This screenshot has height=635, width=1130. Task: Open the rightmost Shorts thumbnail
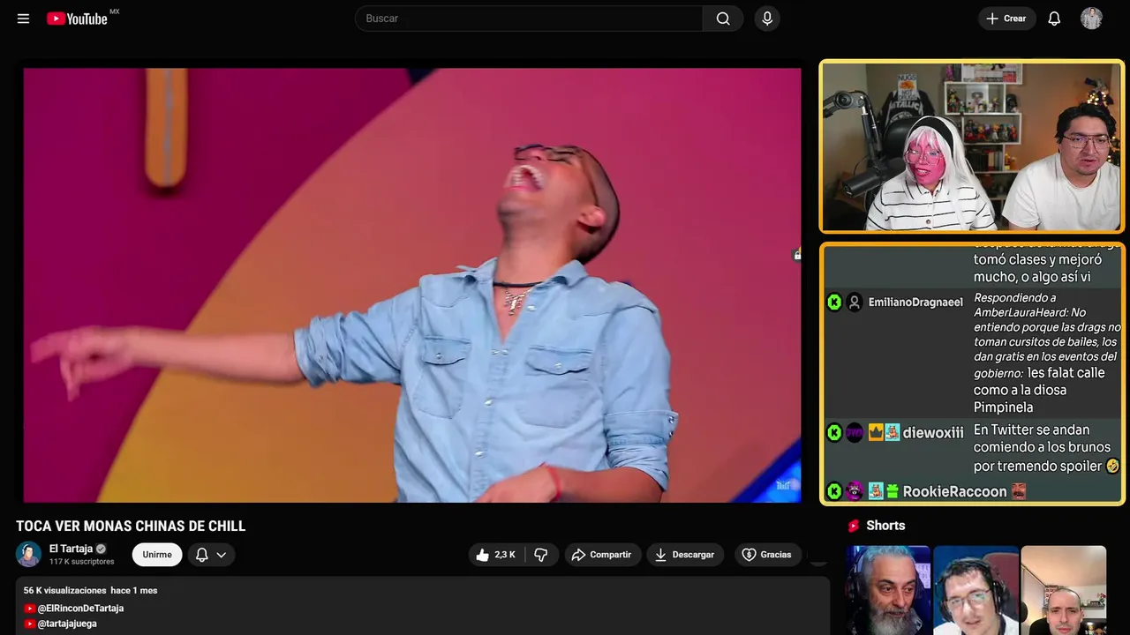(x=1063, y=590)
